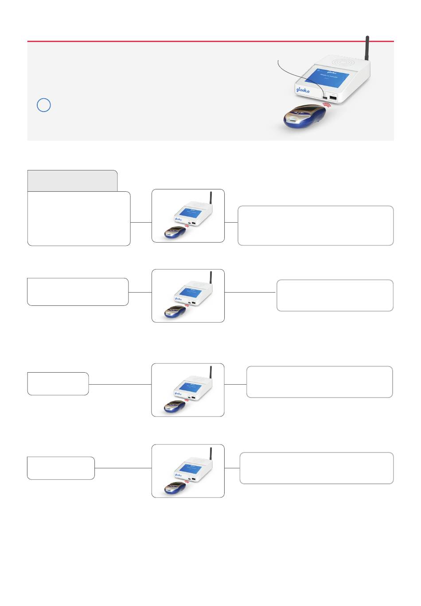Select the first device thumbnail
The width and height of the screenshot is (421, 606).
coord(188,216)
